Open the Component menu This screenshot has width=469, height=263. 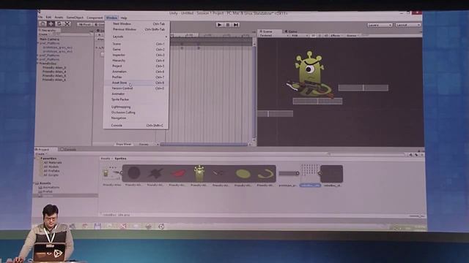pos(95,18)
